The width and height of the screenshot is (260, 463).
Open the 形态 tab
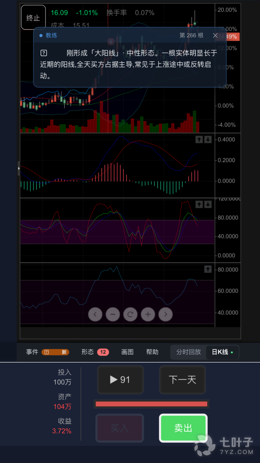point(88,352)
